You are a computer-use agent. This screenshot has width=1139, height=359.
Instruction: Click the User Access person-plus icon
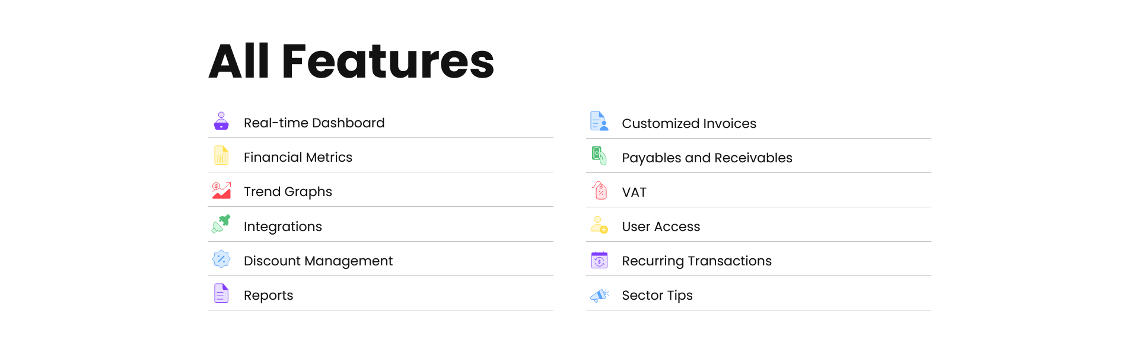599,225
